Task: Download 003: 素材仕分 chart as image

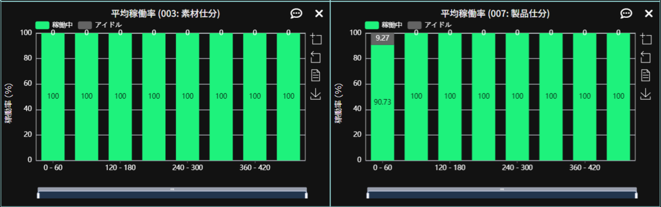Action: (316, 94)
